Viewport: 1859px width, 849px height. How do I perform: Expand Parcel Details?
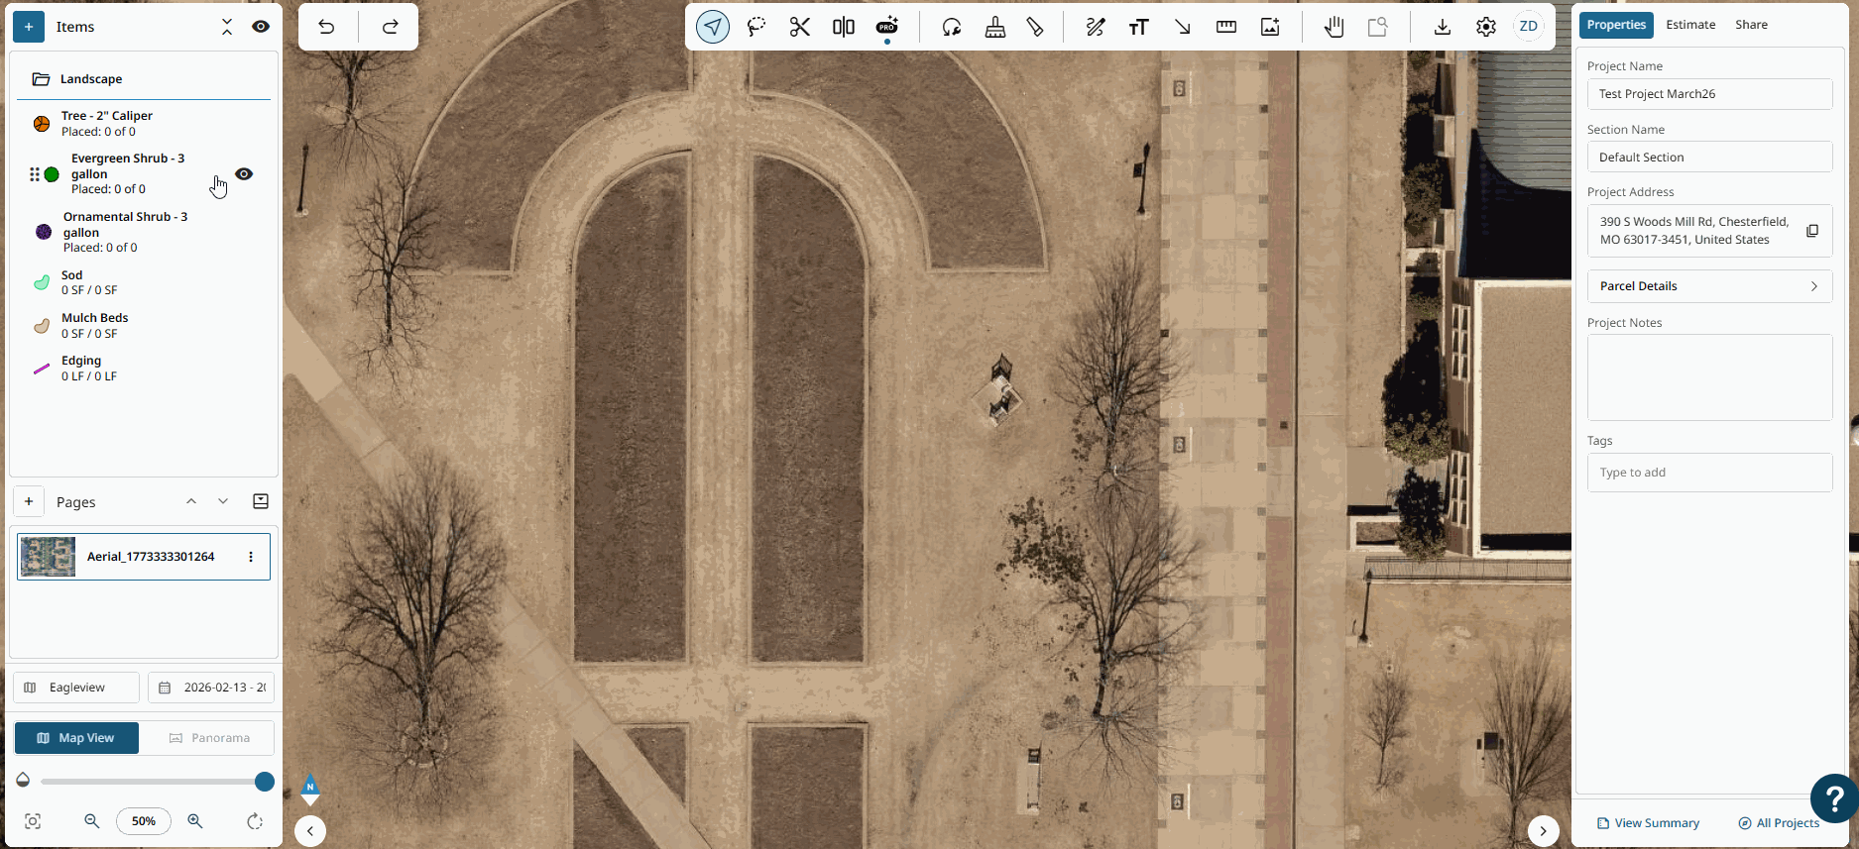coord(1709,286)
